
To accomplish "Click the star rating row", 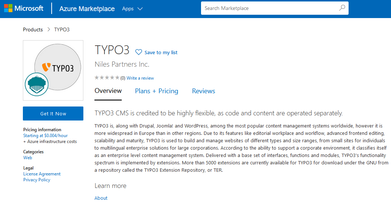I will [107, 78].
